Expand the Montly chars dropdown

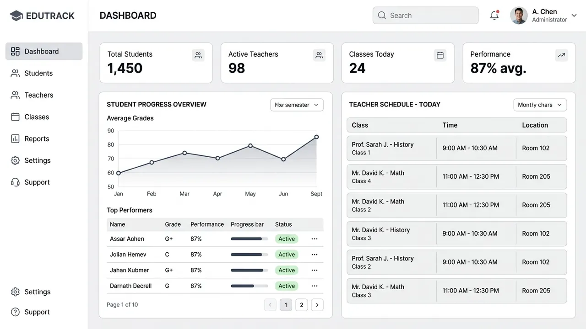click(x=540, y=105)
